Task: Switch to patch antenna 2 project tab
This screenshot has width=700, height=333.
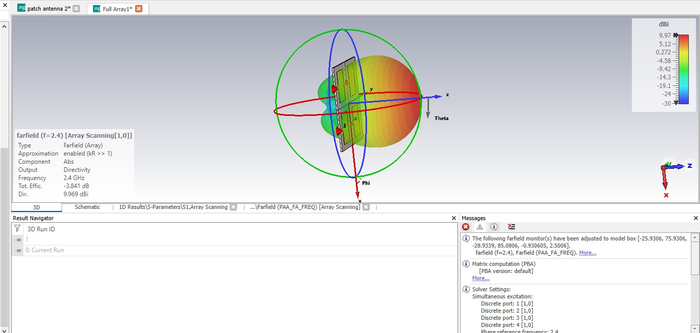Action: (48, 9)
